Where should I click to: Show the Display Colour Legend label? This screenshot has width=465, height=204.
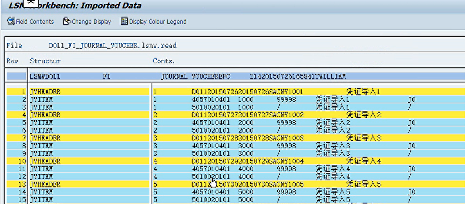coord(158,22)
